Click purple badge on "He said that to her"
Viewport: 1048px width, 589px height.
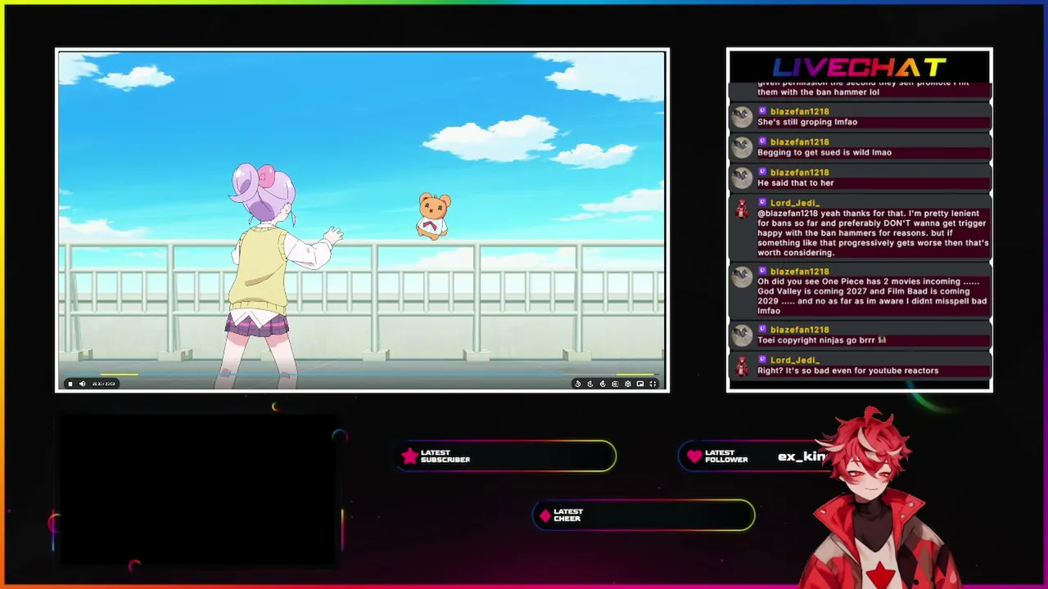click(762, 172)
